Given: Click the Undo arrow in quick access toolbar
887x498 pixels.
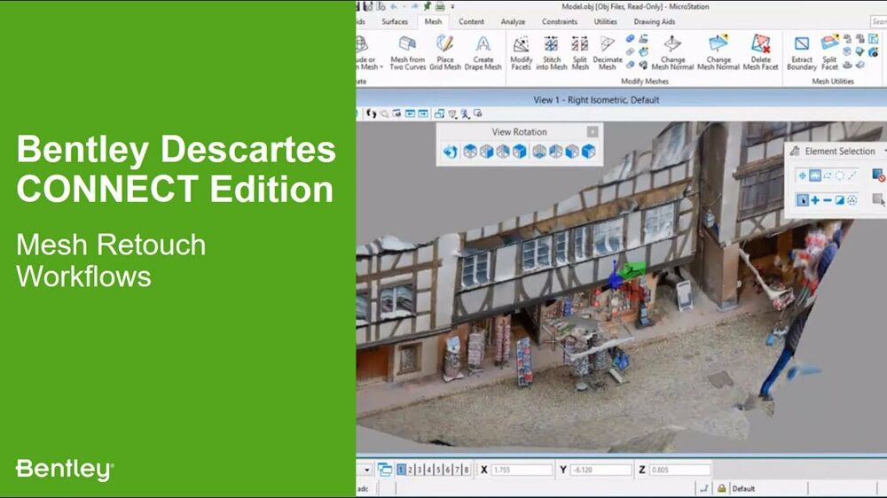Looking at the screenshot, I should click(394, 6).
